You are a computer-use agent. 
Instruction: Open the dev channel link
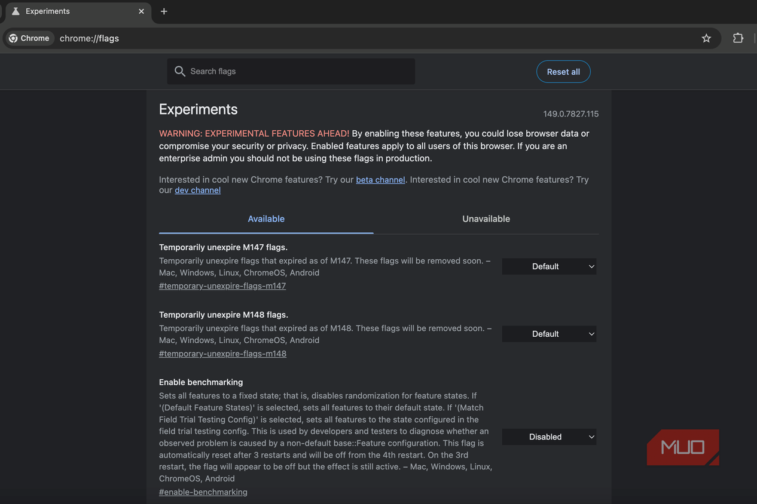pos(197,190)
